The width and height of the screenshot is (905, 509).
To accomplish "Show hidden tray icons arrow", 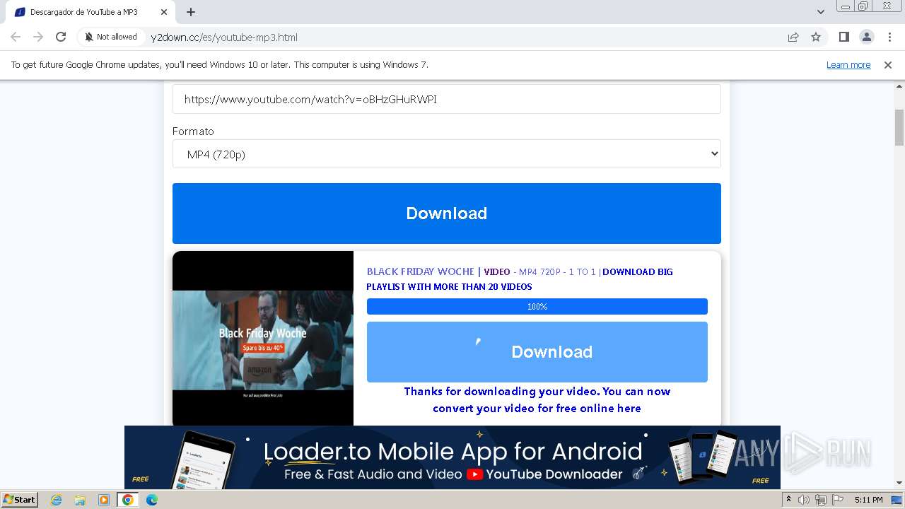I will (x=789, y=500).
